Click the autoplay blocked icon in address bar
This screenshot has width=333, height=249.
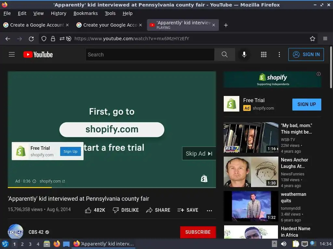[x=69, y=39]
